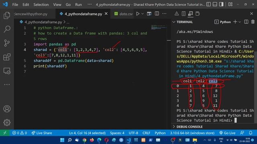Select the 4_pythondataframe.py tab

[83, 14]
